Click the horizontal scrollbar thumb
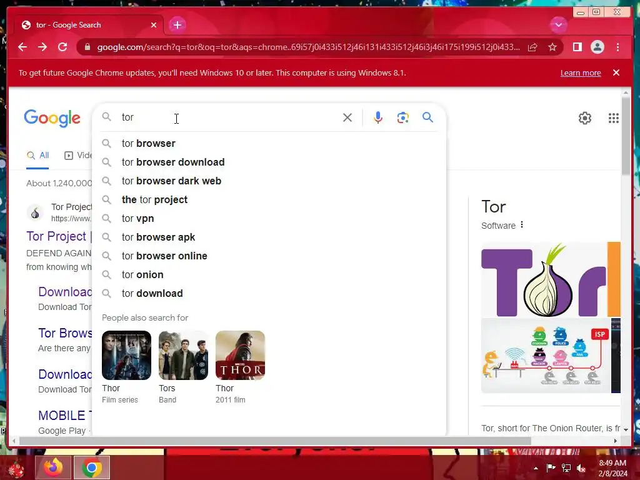 275,441
